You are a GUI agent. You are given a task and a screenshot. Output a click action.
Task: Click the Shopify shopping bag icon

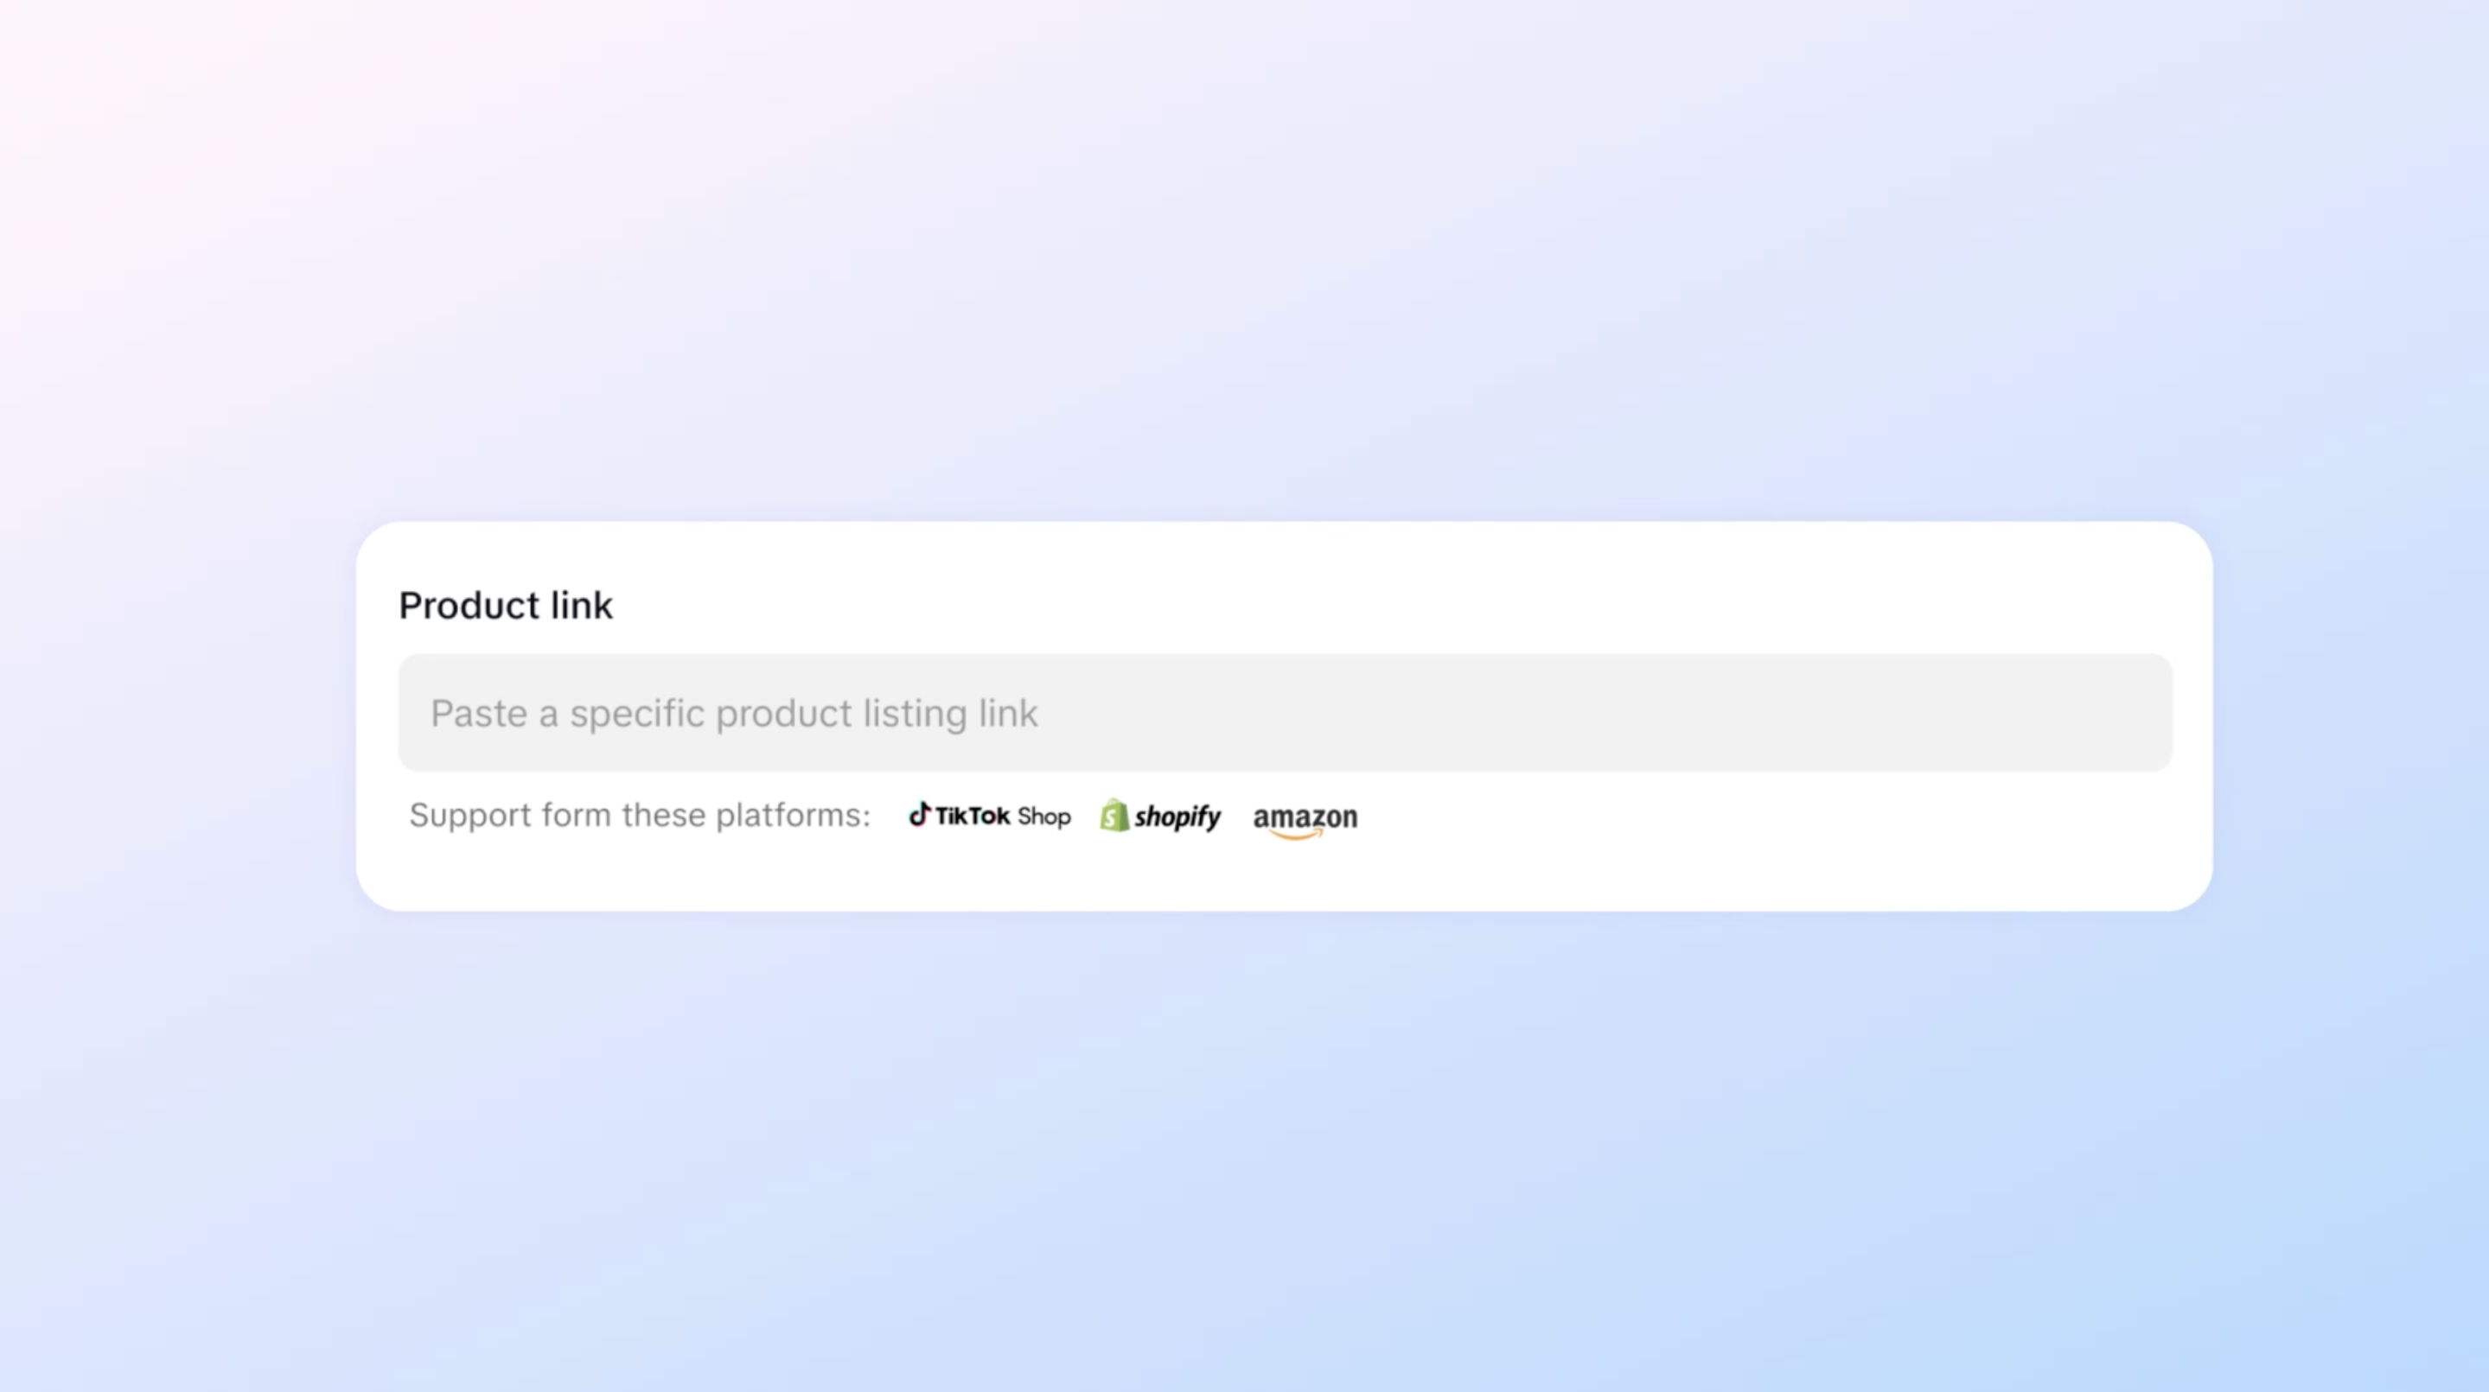1114,816
